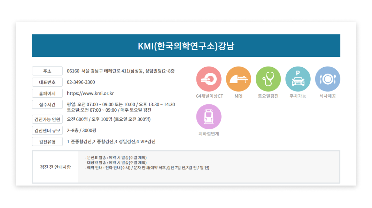Click the 주소 label box
This screenshot has height=208, width=372.
click(x=47, y=71)
